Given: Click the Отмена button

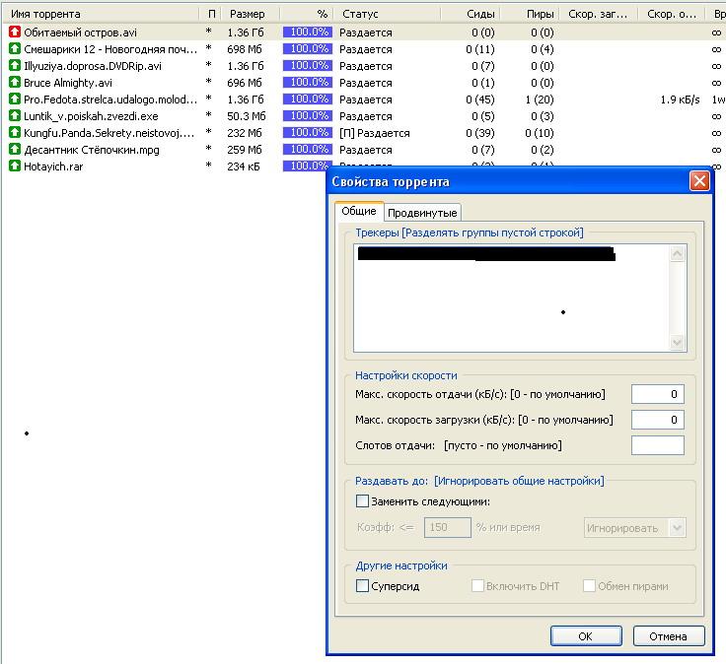Looking at the screenshot, I should [668, 636].
